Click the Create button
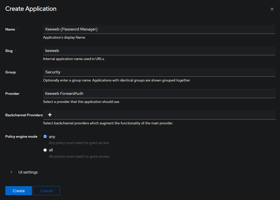 coord(19,191)
